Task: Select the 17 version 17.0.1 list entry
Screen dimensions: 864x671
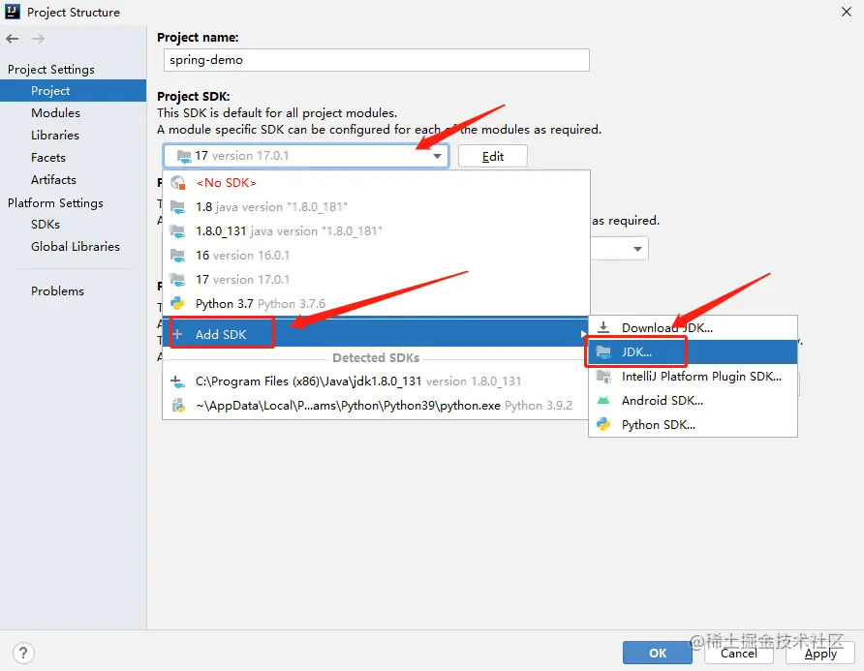Action: coord(377,280)
